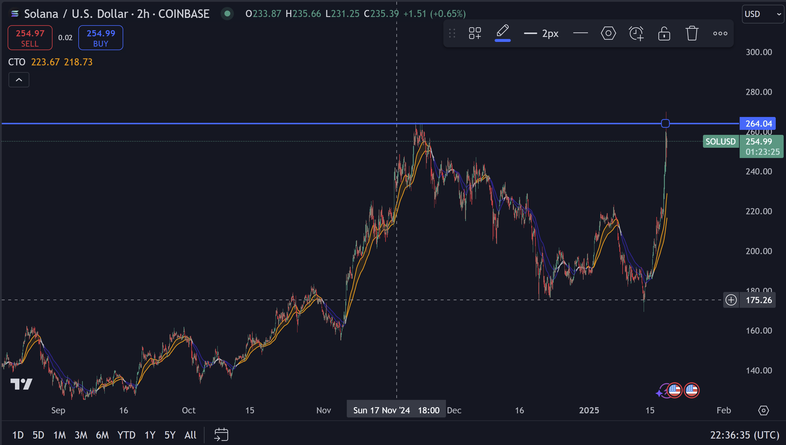The height and width of the screenshot is (445, 786).
Task: Click the 22:36:35 (UTC) timezone clock
Action: tap(744, 435)
